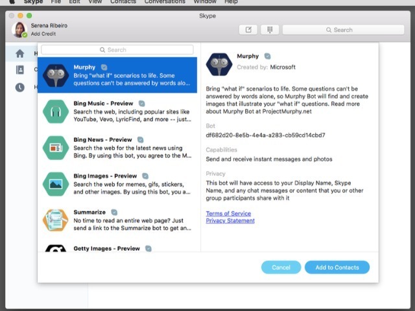
Task: Open the Terms of Service link
Action: (228, 213)
